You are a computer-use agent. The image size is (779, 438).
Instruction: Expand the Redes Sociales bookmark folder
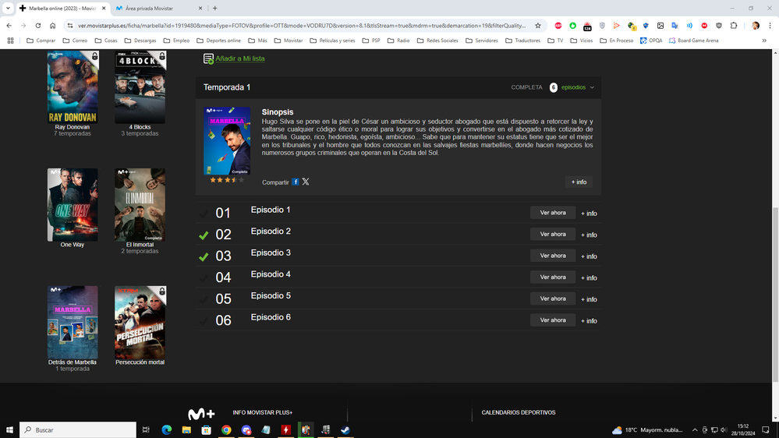coord(437,41)
